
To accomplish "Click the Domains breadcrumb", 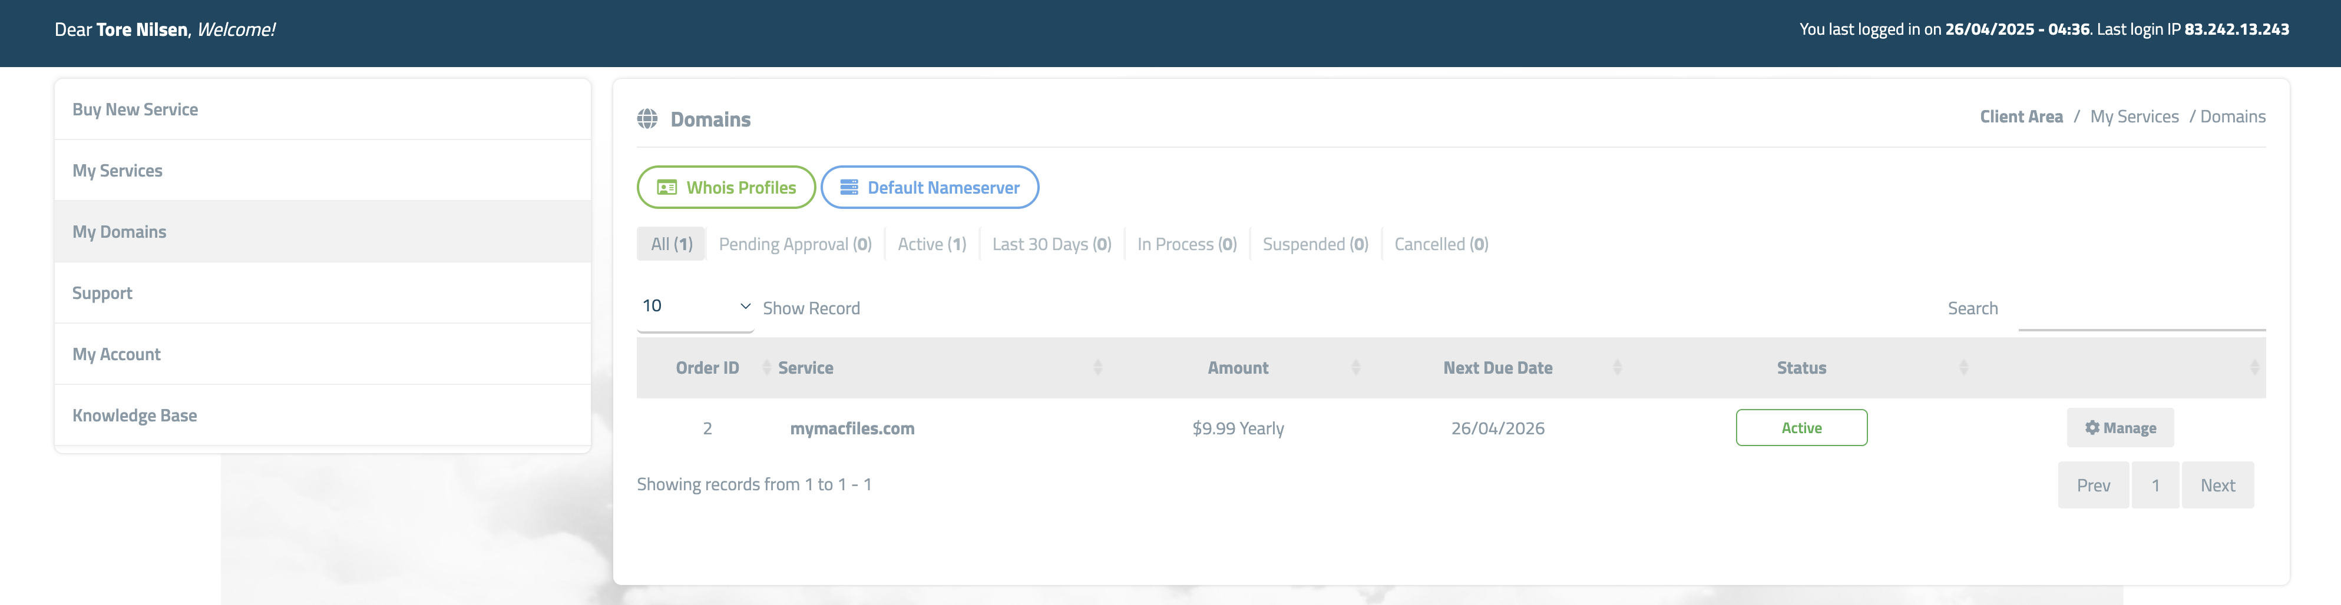I will point(2233,117).
